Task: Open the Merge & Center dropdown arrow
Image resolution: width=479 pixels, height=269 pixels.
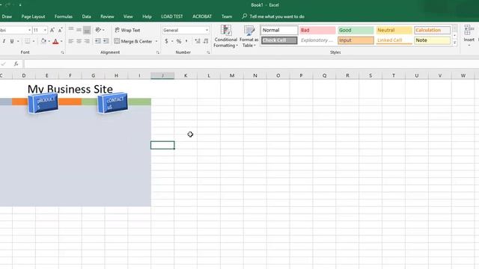Action: [156, 41]
